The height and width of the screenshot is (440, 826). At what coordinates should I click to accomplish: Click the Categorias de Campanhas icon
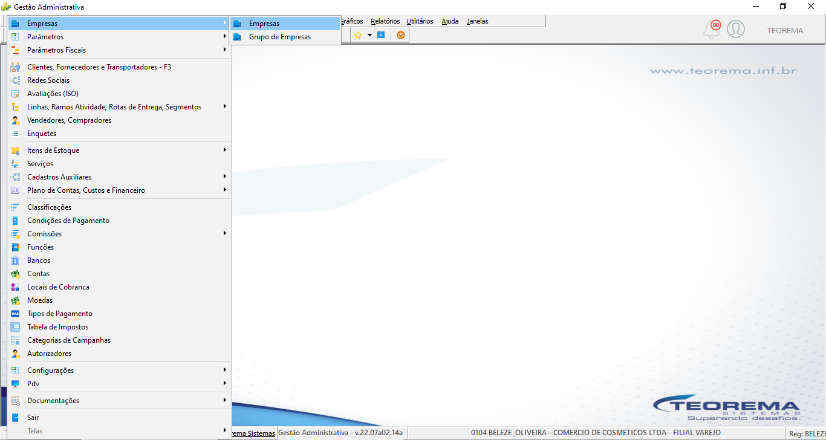point(15,340)
